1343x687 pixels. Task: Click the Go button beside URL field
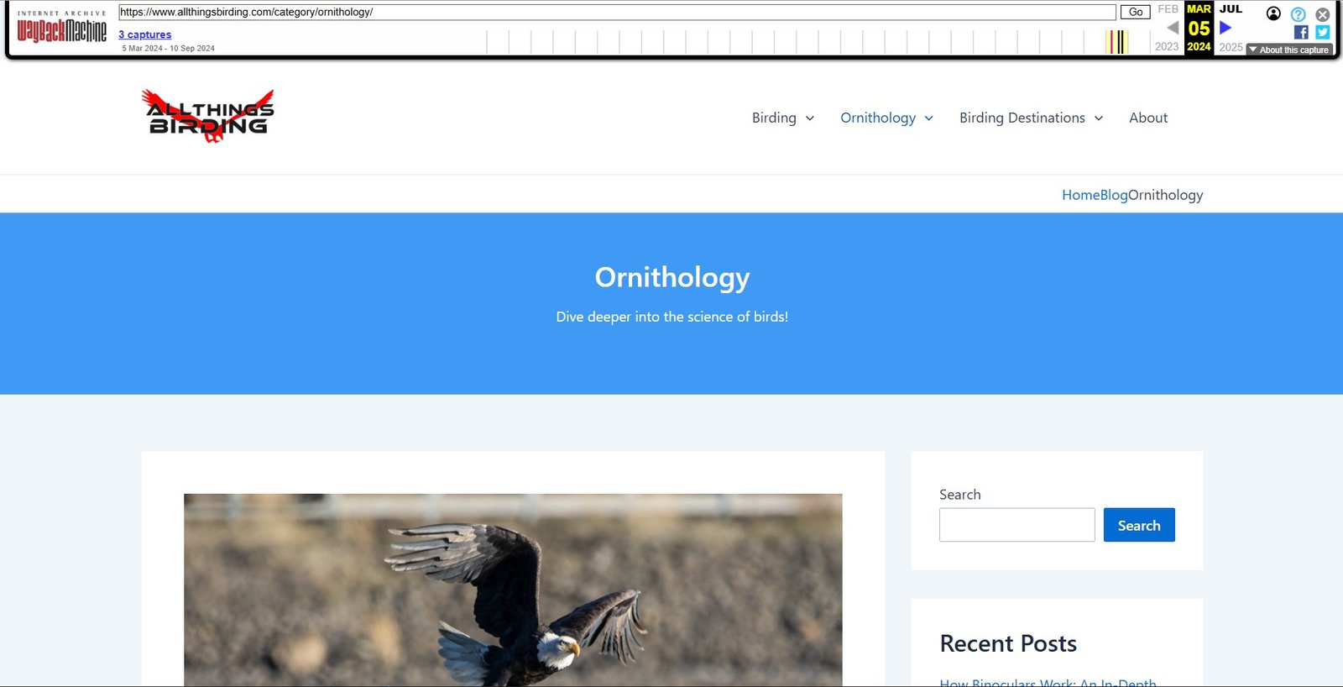point(1135,12)
